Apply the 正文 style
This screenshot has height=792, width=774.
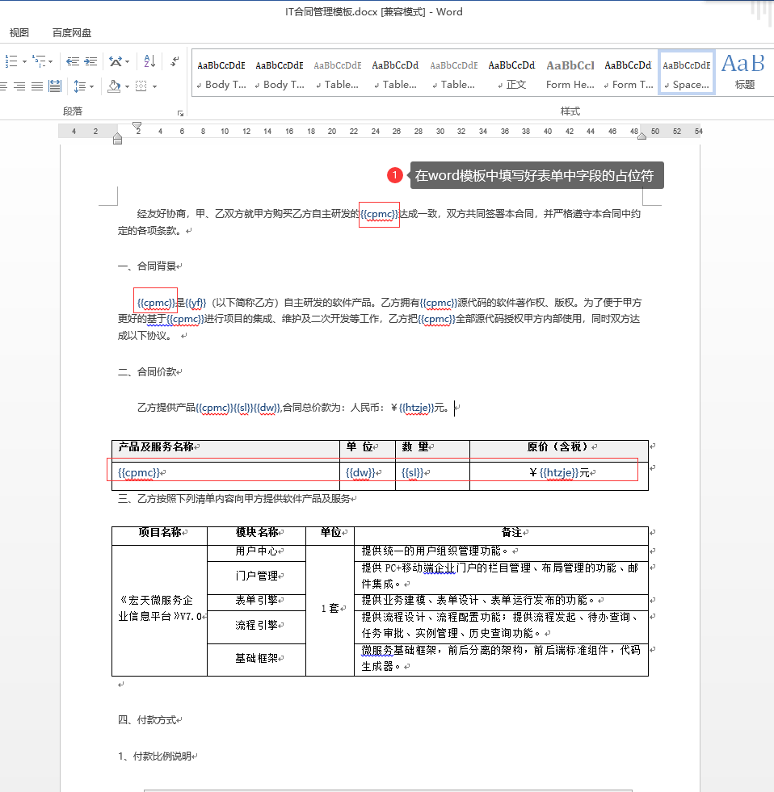pos(512,74)
